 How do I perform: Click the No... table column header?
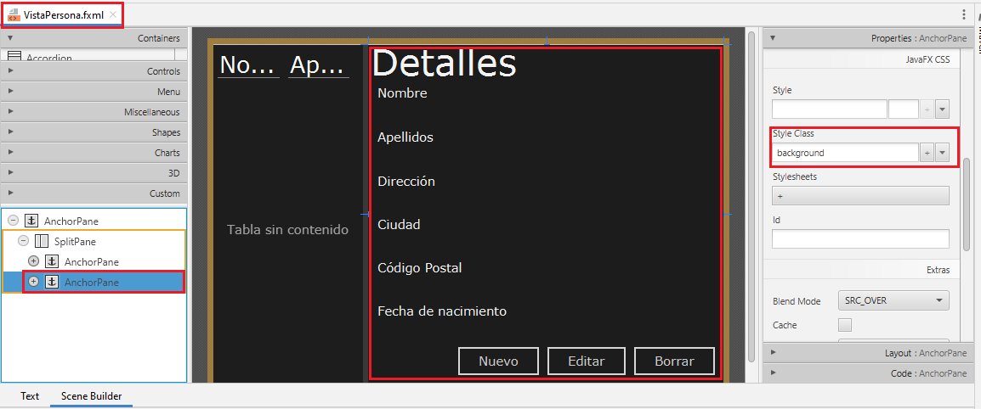pos(248,65)
